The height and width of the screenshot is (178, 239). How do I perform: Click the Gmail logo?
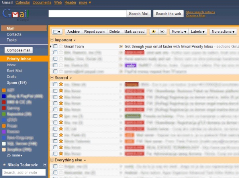[16, 15]
